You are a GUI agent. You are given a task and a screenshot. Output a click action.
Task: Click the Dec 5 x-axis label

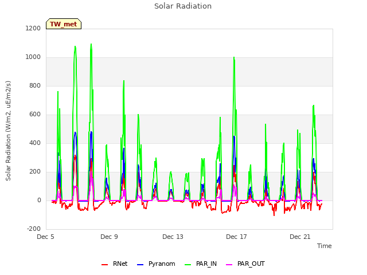(45, 237)
